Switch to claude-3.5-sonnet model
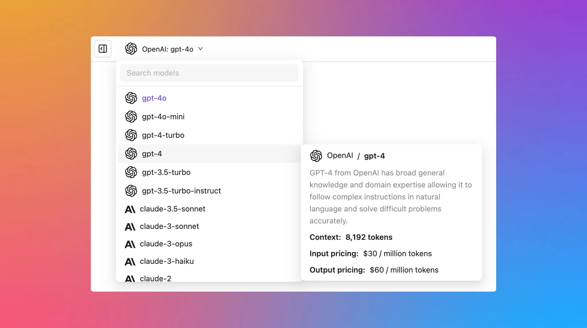587x328 pixels. 209,209
